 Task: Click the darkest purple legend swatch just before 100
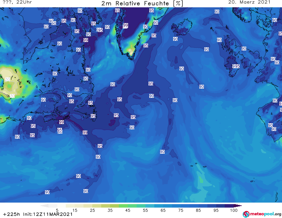[x=229, y=206]
